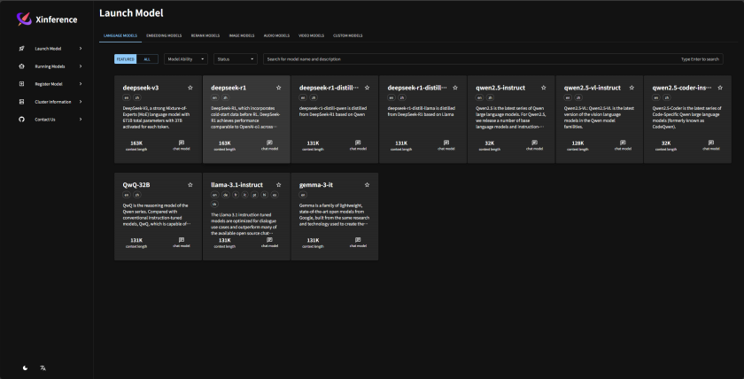The width and height of the screenshot is (744, 379).
Task: Select the Featured filter button
Action: [125, 59]
